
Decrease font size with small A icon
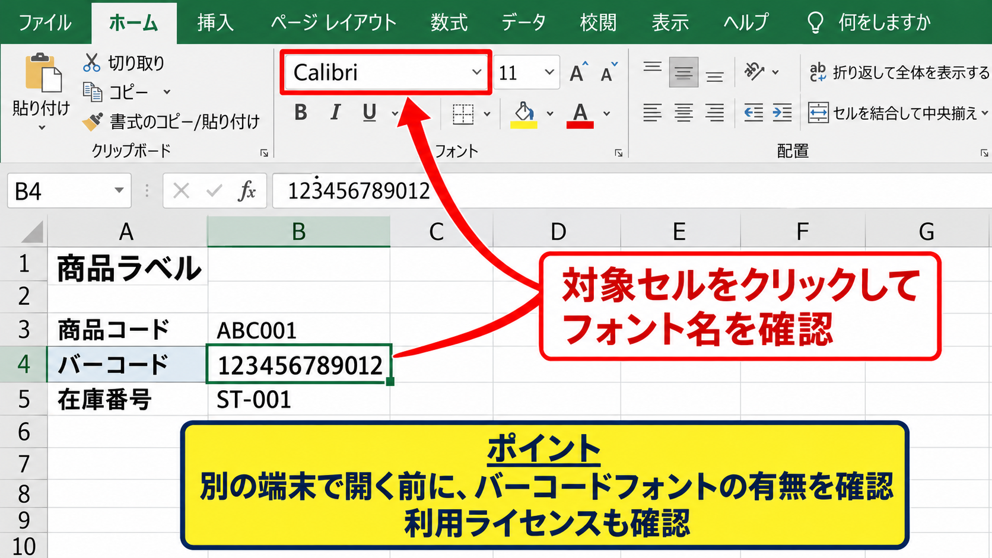click(x=609, y=73)
